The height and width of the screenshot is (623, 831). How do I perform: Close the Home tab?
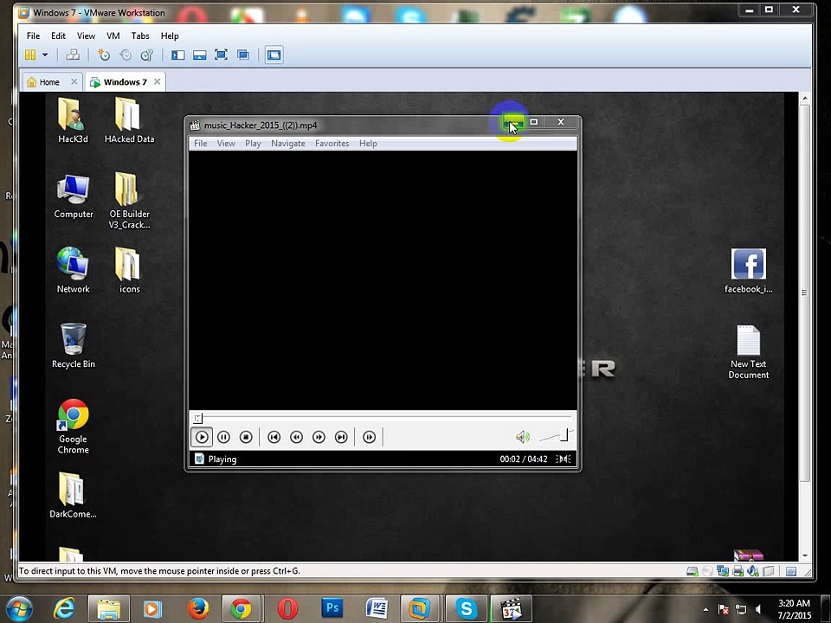click(x=74, y=81)
